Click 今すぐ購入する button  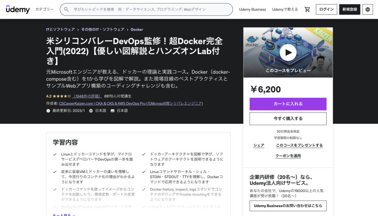[288, 118]
